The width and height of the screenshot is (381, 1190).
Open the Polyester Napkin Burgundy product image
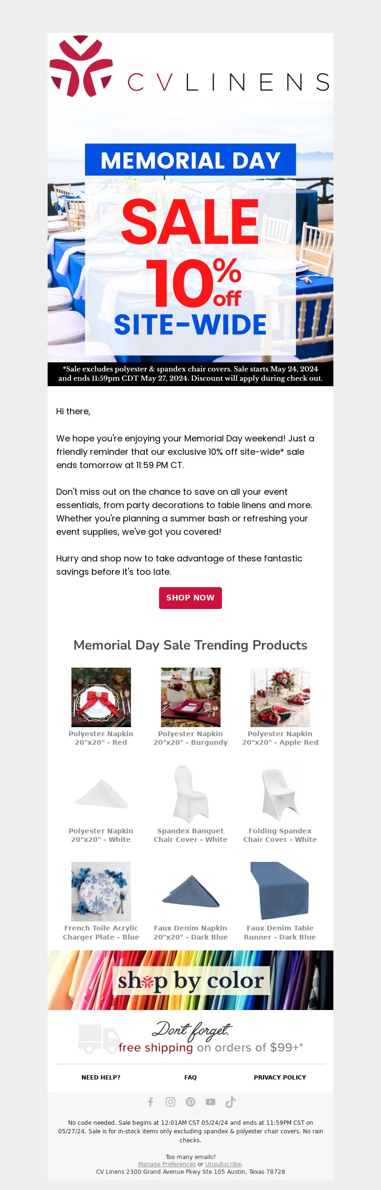coord(190,697)
